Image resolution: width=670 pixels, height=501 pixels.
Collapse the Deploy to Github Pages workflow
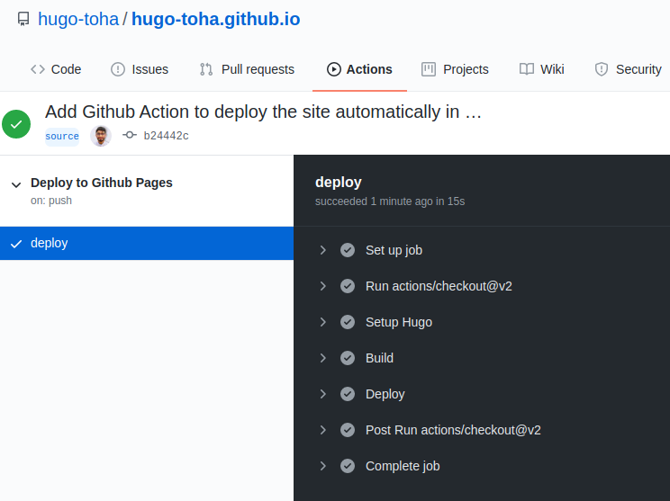15,183
